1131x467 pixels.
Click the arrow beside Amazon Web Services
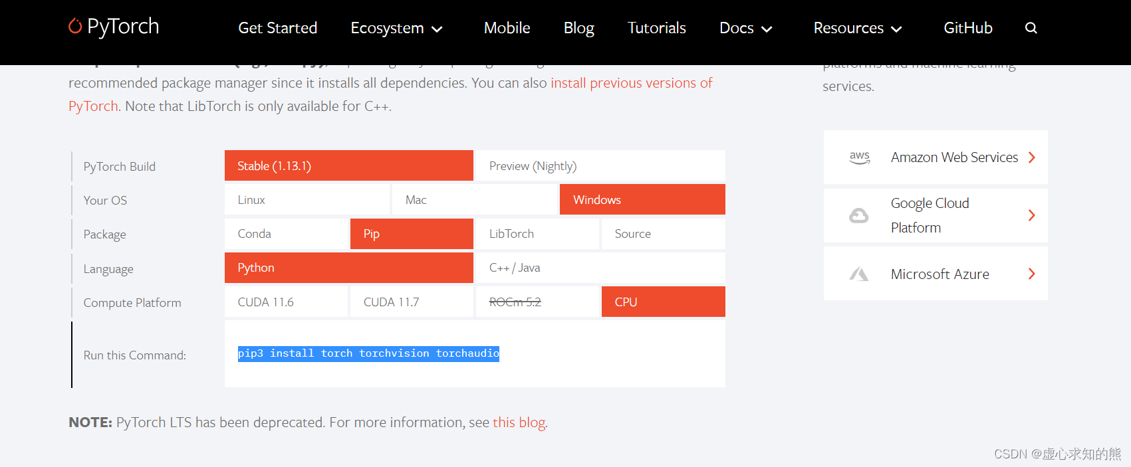click(x=1032, y=157)
